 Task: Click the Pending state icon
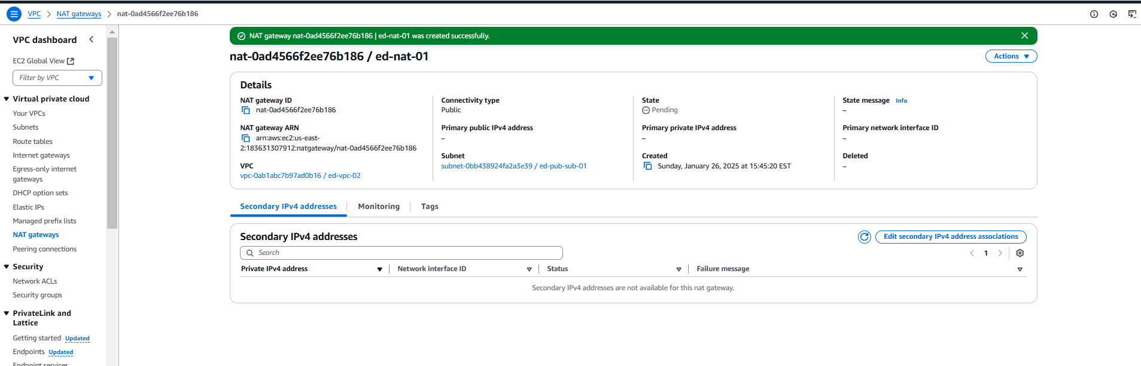[646, 110]
